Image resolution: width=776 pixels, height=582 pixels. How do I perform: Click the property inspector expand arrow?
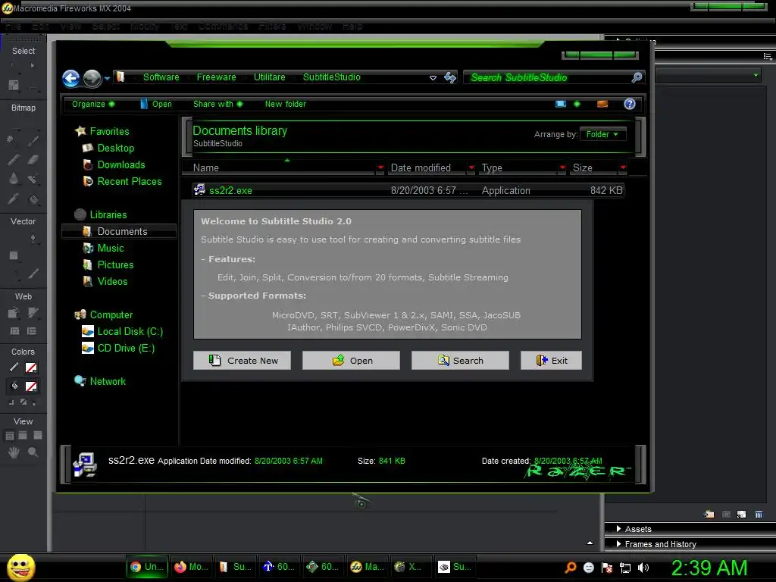pyautogui.click(x=590, y=543)
